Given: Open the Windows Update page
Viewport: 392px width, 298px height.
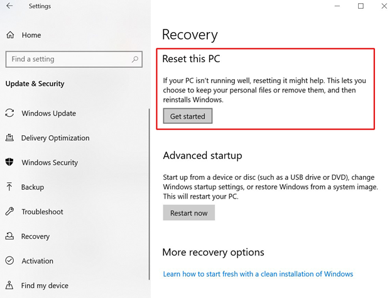Looking at the screenshot, I should [x=49, y=113].
